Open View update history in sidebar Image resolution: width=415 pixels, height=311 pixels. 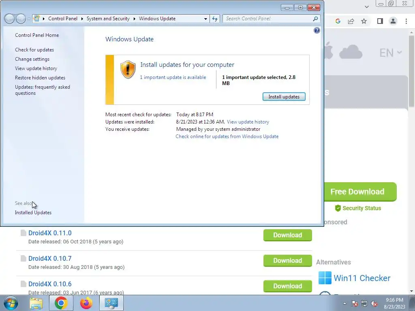36,68
